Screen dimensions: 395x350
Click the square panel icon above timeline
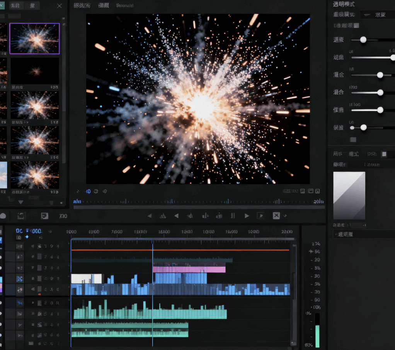[x=21, y=216]
